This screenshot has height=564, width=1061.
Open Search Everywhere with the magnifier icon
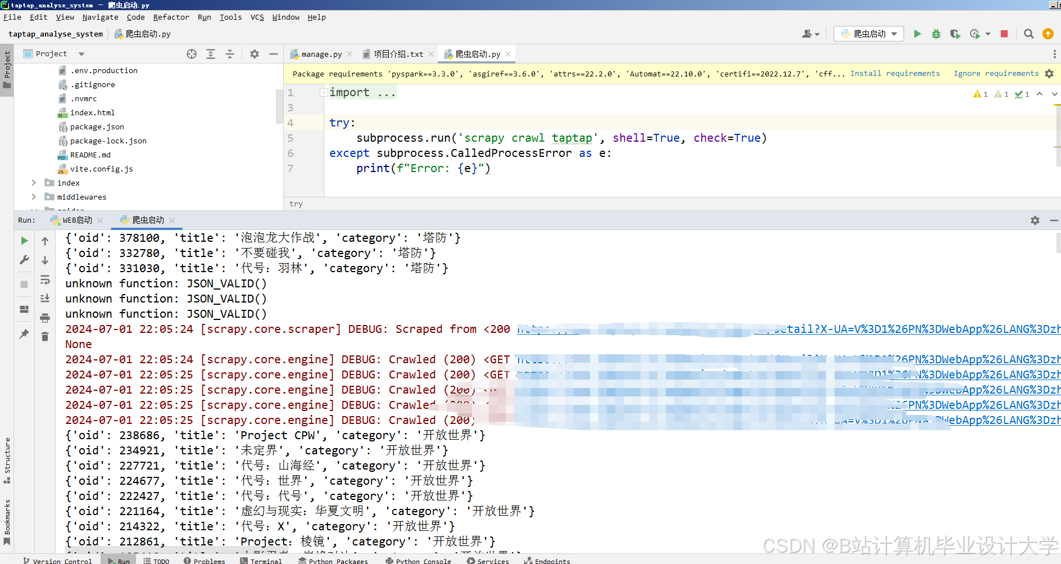click(1029, 34)
